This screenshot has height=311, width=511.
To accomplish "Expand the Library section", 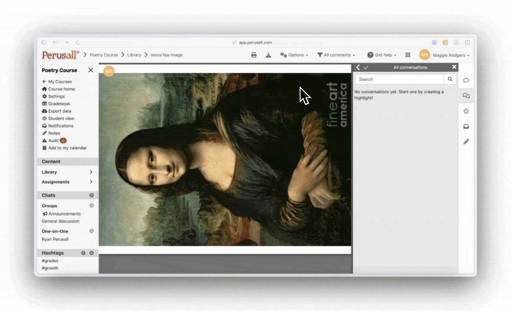I will 68,172.
